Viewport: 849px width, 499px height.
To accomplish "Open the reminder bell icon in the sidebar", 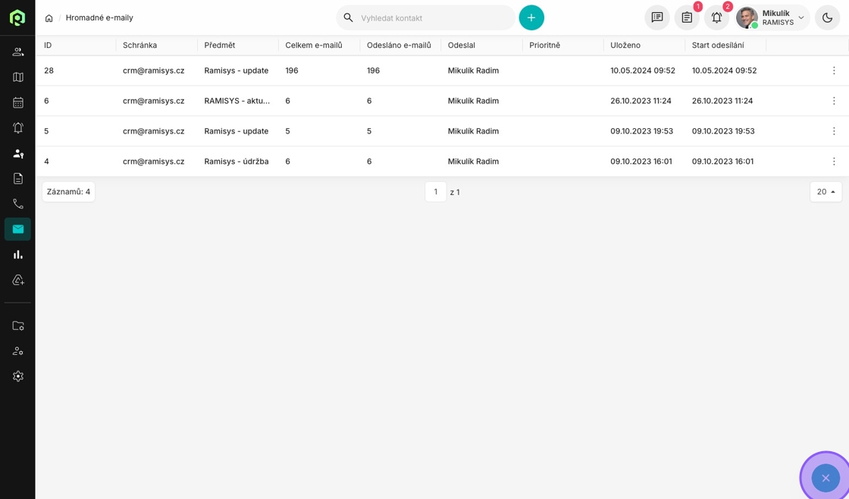I will tap(18, 128).
